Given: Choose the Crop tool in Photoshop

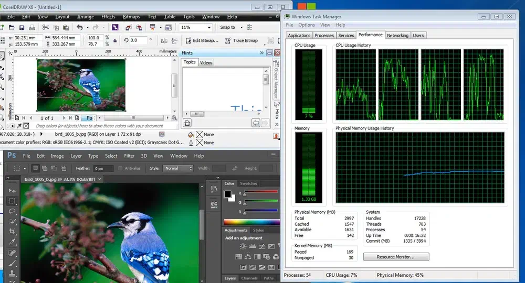Looking at the screenshot, I should [x=12, y=231].
